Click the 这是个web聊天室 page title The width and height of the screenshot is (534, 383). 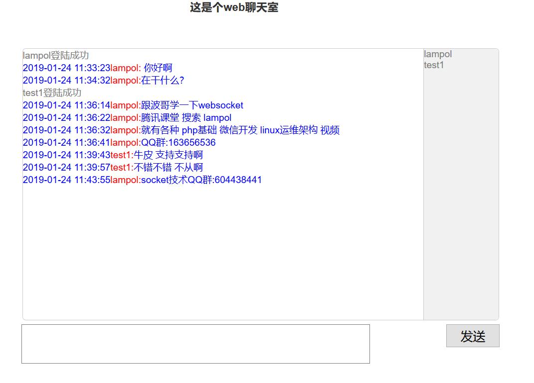click(x=234, y=7)
